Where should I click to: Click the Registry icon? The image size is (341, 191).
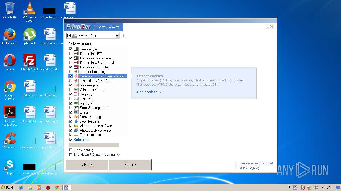point(76,94)
